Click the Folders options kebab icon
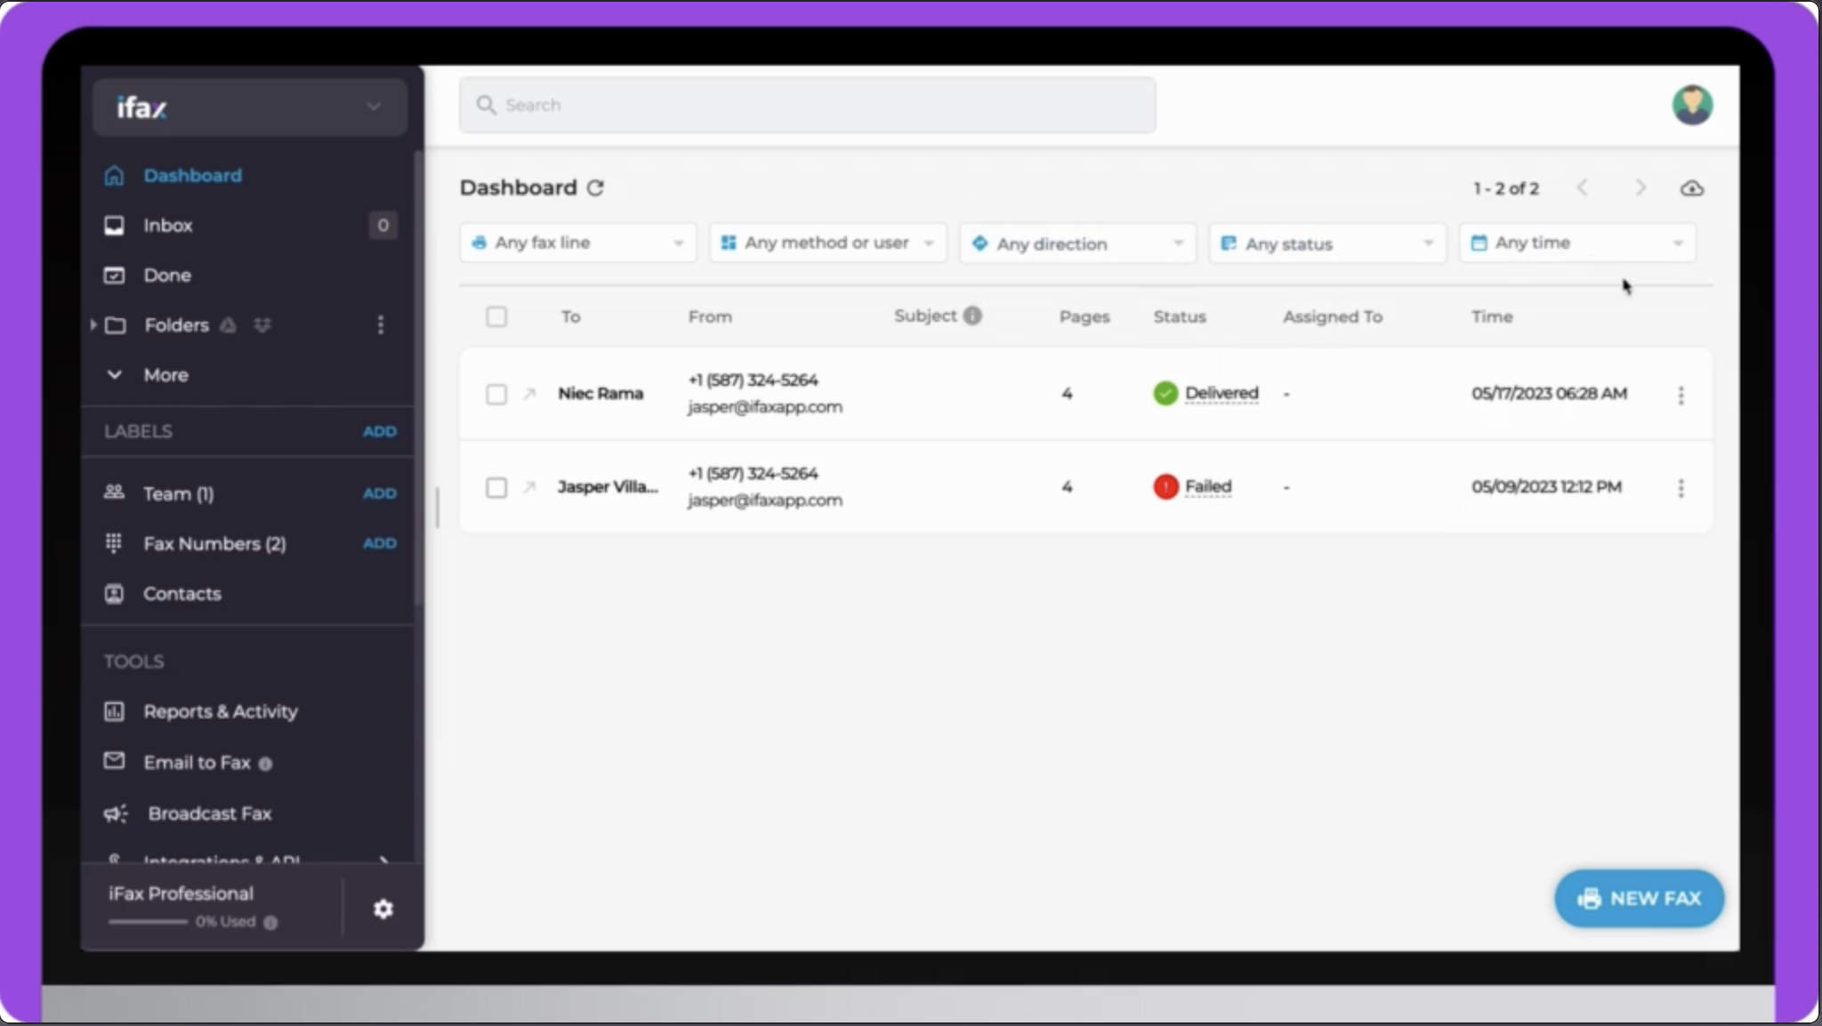This screenshot has width=1822, height=1026. [x=381, y=325]
